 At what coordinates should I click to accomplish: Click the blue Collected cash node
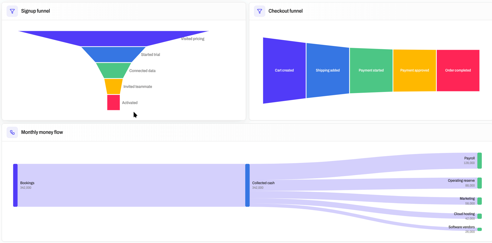(247, 185)
